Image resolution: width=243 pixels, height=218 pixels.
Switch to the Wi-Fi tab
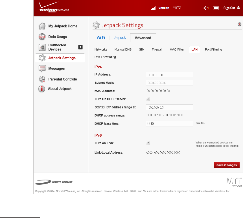click(101, 38)
